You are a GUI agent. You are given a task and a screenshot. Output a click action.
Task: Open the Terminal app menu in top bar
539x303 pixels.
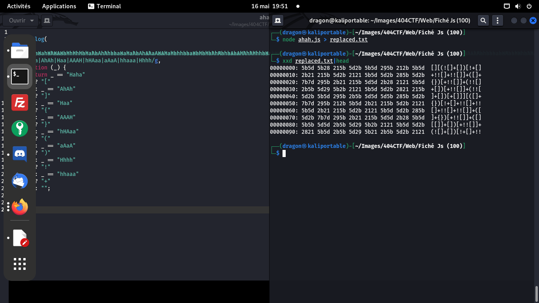point(105,6)
